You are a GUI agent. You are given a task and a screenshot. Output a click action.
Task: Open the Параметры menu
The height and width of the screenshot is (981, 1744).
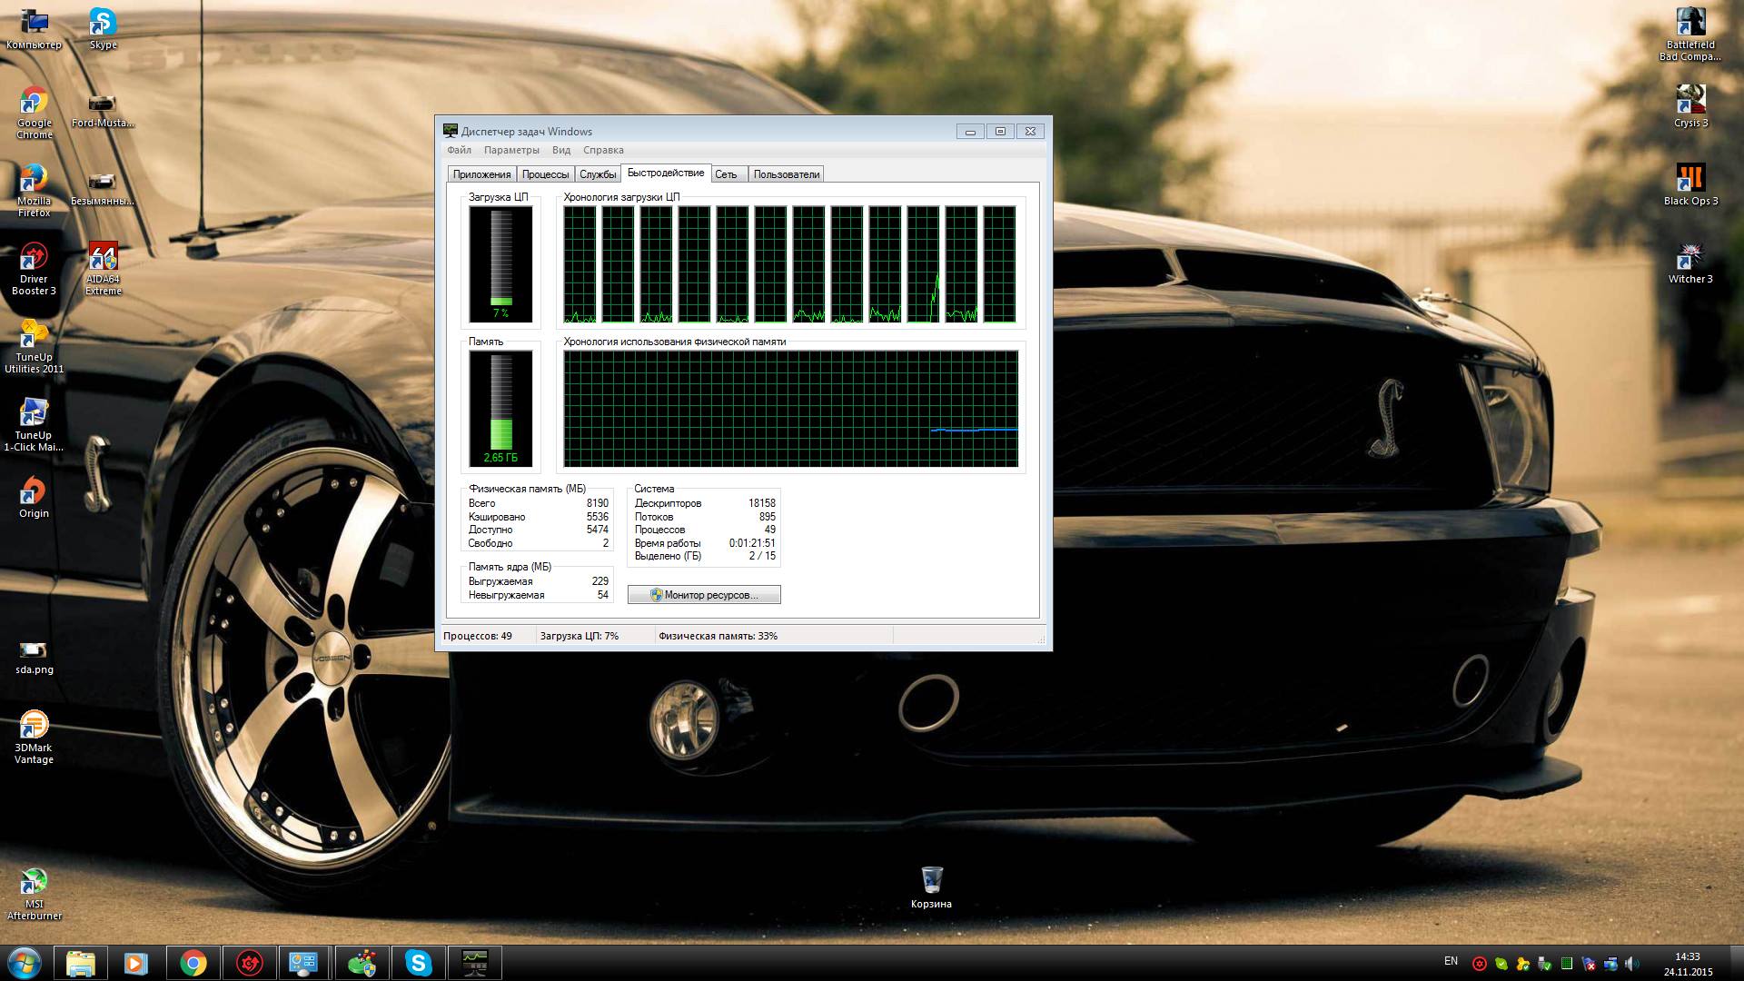511,150
